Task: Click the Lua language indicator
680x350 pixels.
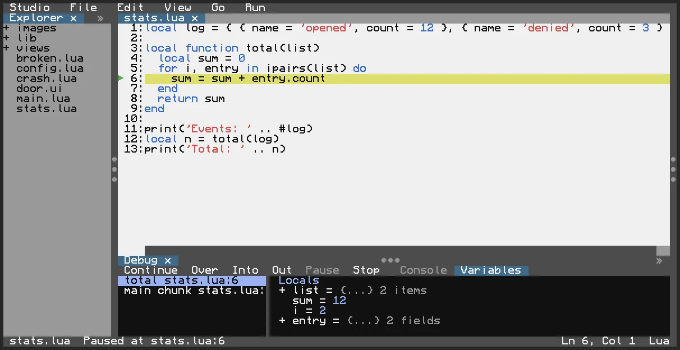Action: (659, 341)
